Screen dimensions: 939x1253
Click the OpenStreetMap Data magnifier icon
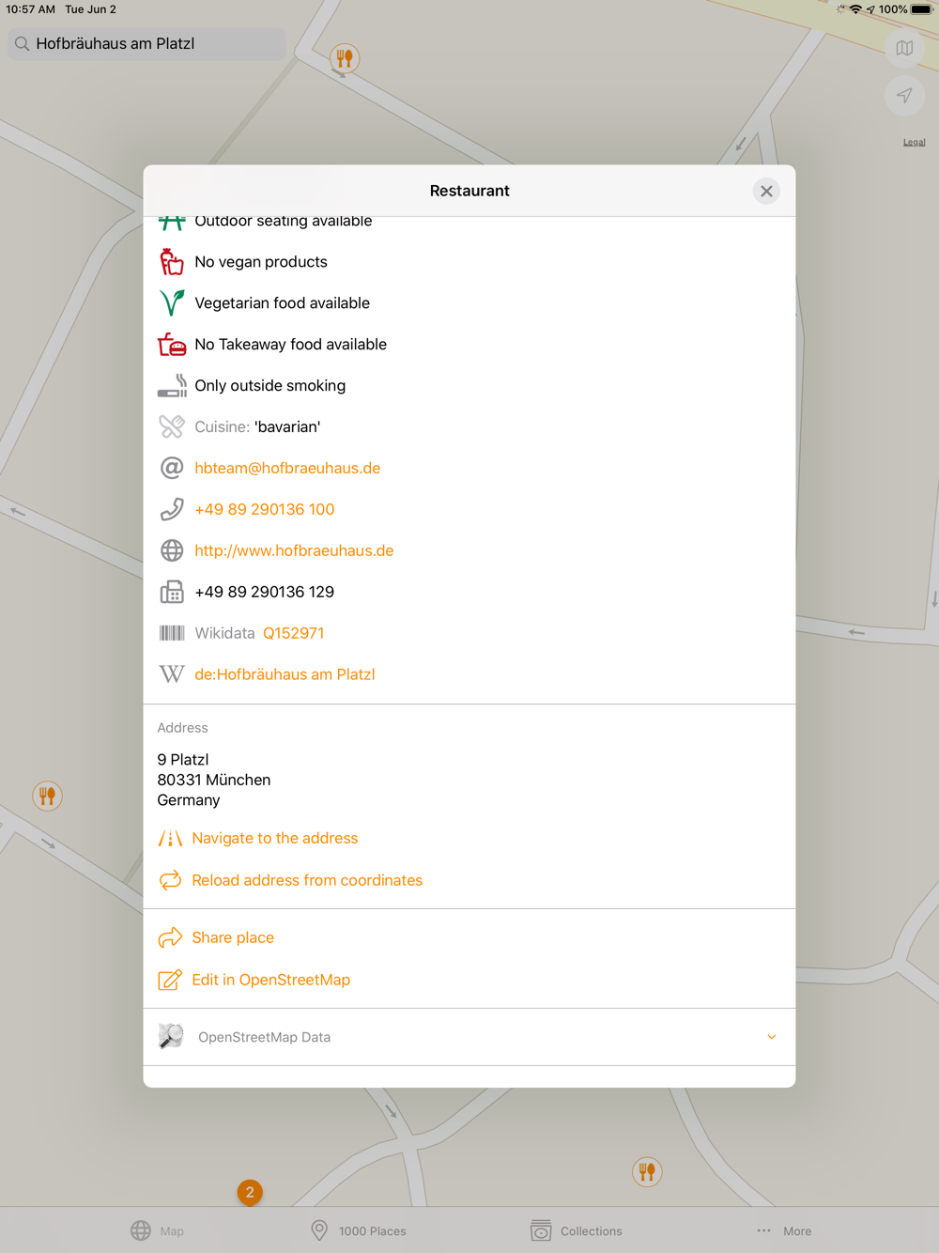(x=171, y=1036)
